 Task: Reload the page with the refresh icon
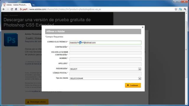coord(12,9)
